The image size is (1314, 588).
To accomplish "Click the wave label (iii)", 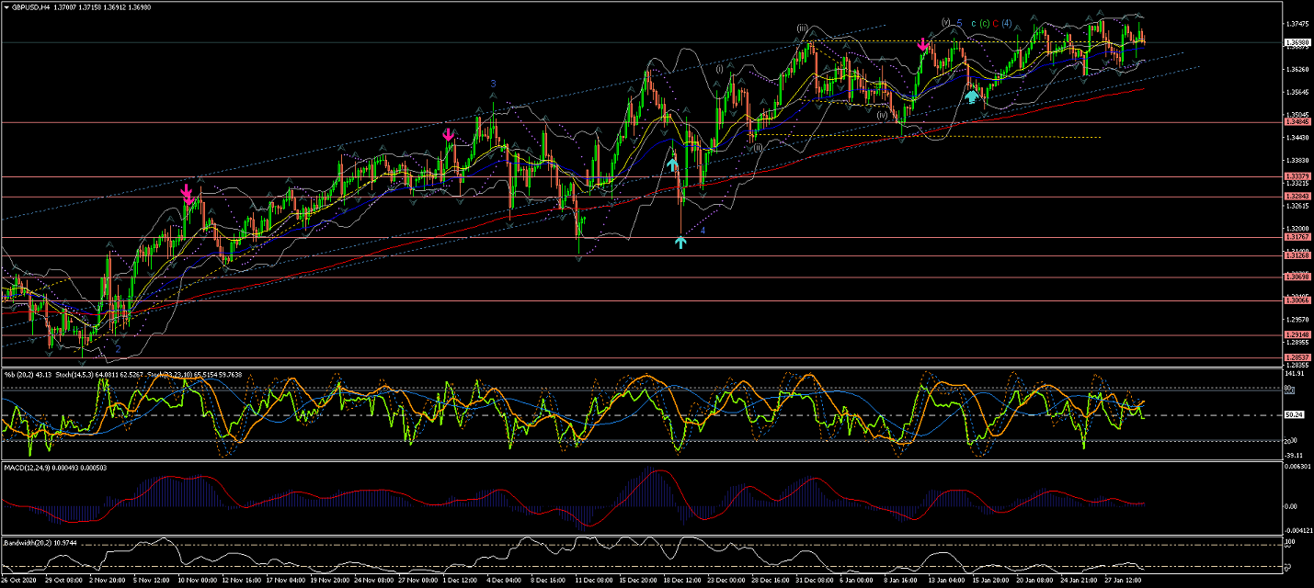I will tap(803, 28).
